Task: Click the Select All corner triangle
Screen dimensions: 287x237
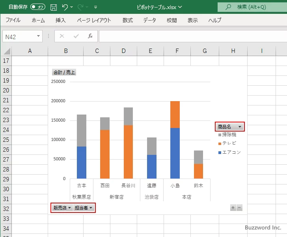Action: coord(7,51)
